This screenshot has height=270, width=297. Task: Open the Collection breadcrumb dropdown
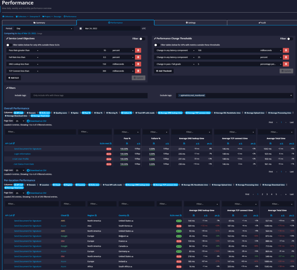pos(22,17)
